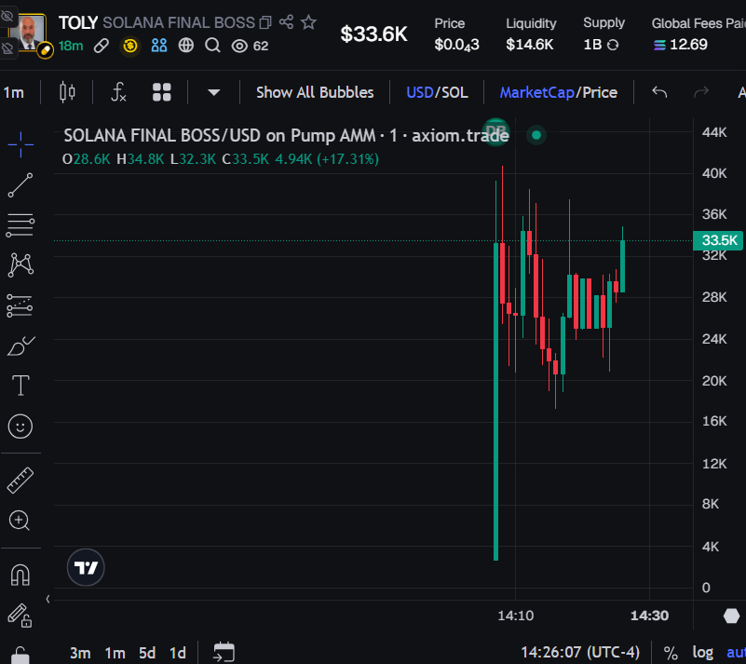Image resolution: width=746 pixels, height=664 pixels.
Task: Search the token with magnifier icon
Action: coord(212,46)
